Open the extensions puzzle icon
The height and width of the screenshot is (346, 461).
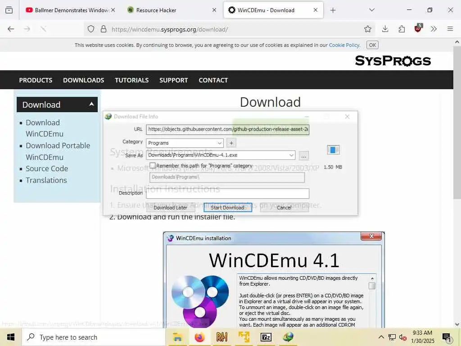coord(402,29)
